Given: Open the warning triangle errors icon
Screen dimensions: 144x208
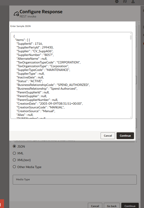Looking at the screenshot, I should pos(133,1).
